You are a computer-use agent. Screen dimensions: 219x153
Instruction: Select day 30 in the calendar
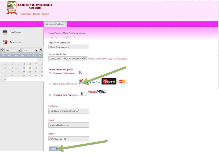click(x=3, y=79)
